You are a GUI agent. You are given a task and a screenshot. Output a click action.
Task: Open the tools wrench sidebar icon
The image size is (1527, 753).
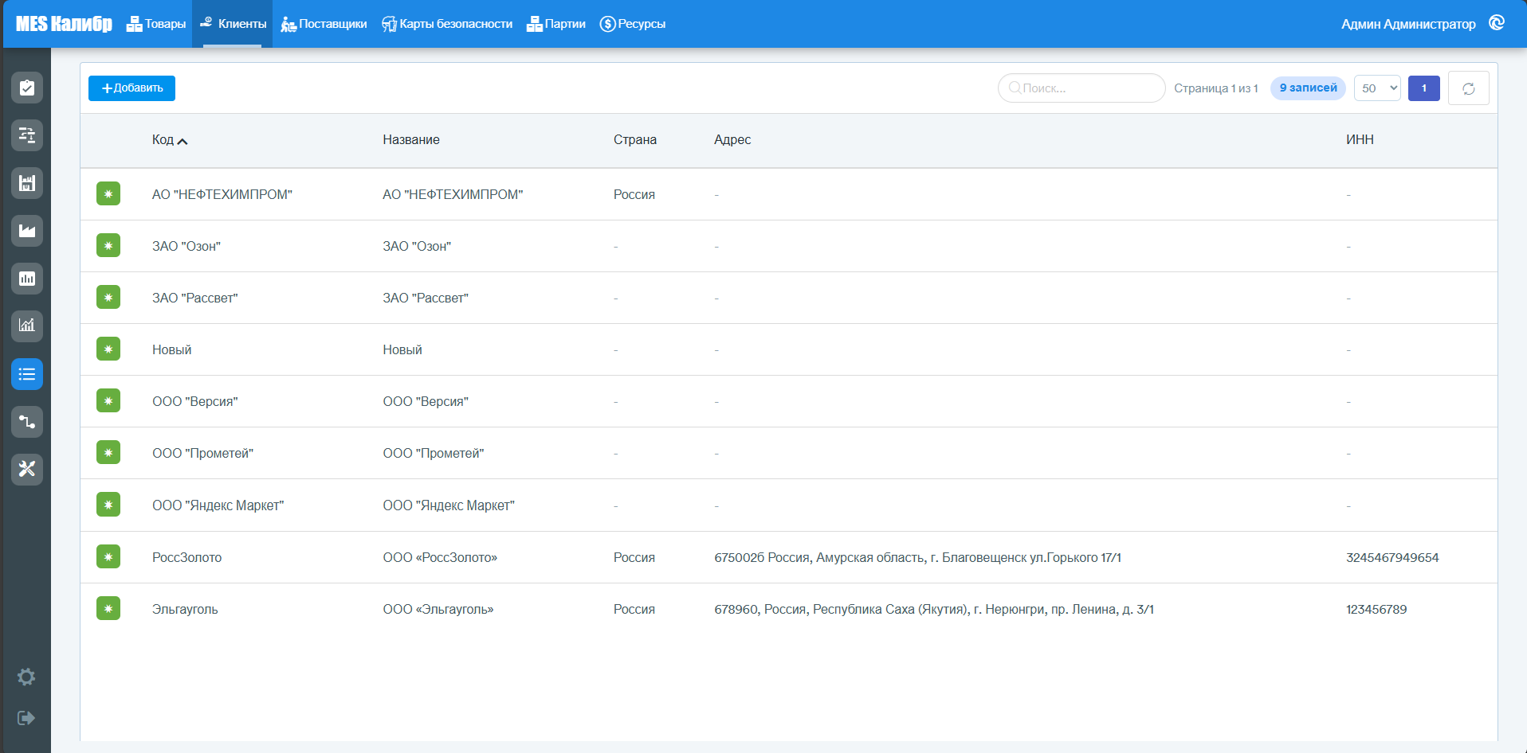[27, 469]
